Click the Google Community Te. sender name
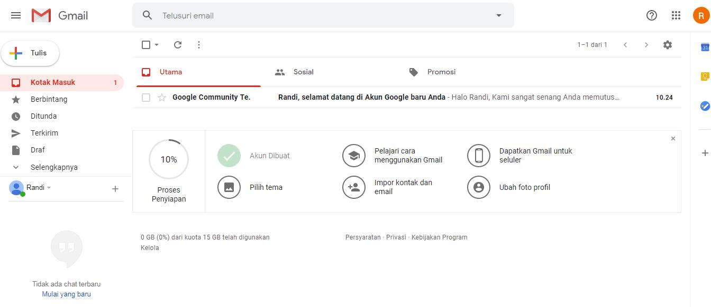Viewport: 711px width, 307px height. pyautogui.click(x=212, y=98)
